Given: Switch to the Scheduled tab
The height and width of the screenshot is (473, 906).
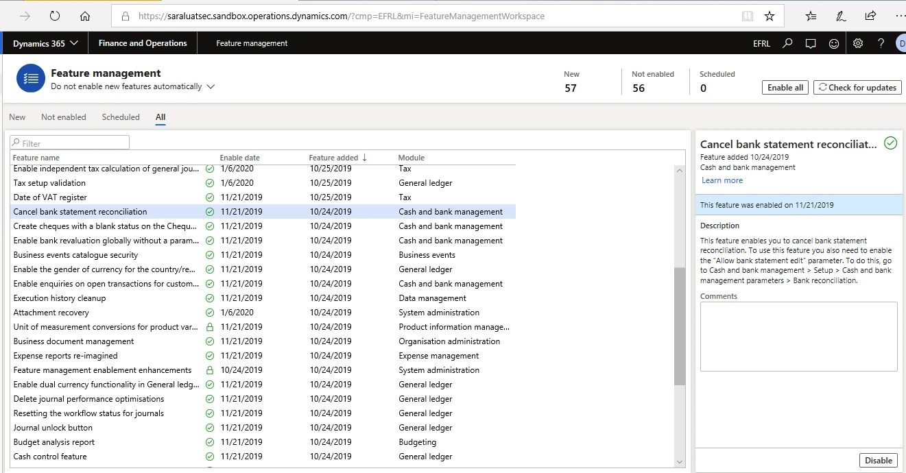Looking at the screenshot, I should pos(121,117).
